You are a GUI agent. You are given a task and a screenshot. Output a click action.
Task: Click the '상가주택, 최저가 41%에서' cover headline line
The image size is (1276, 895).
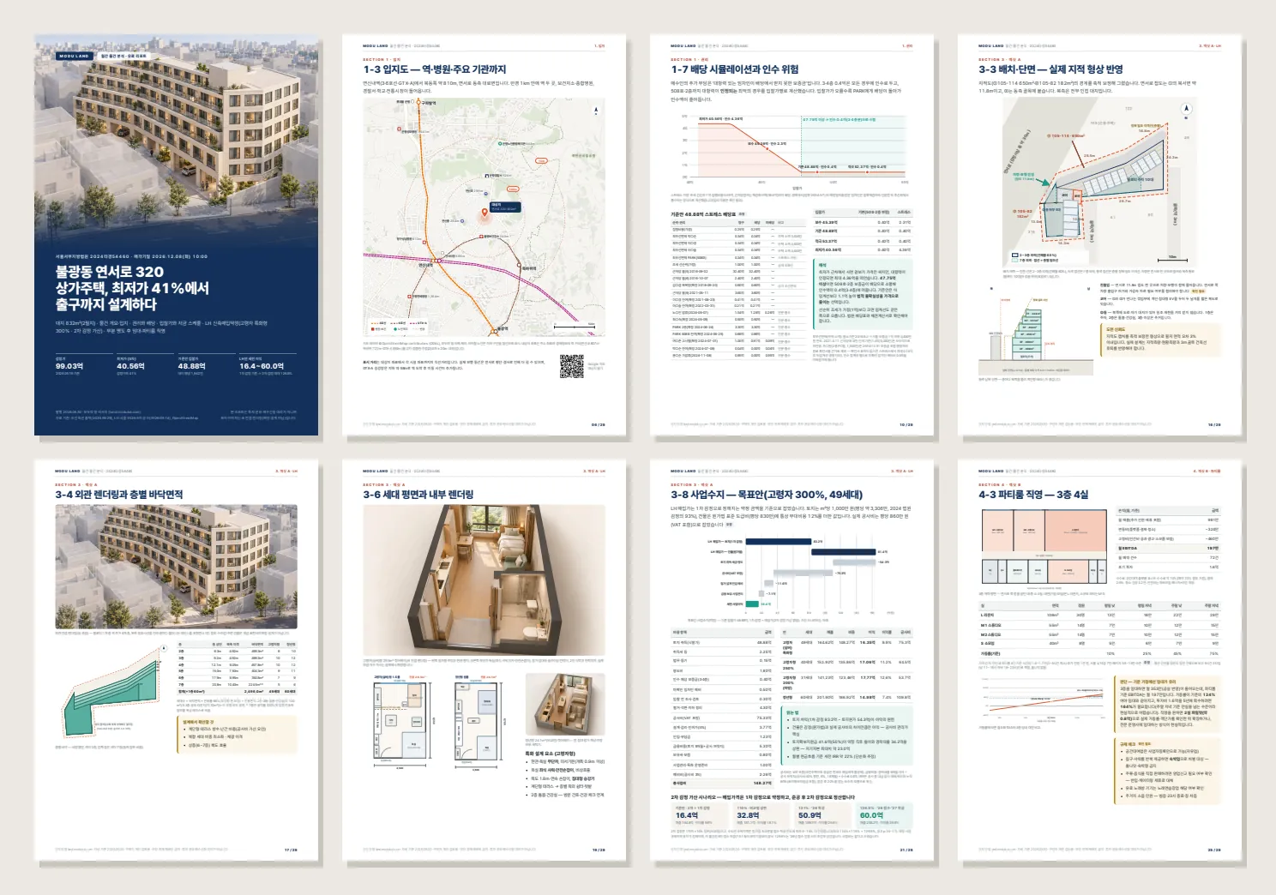pos(132,288)
